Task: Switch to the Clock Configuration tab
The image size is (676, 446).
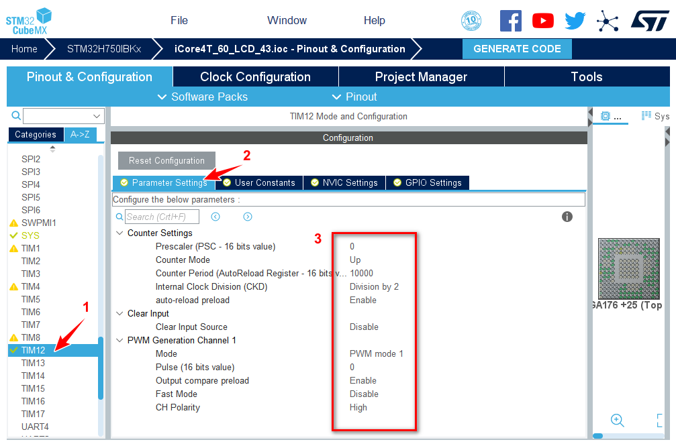Action: pyautogui.click(x=255, y=76)
